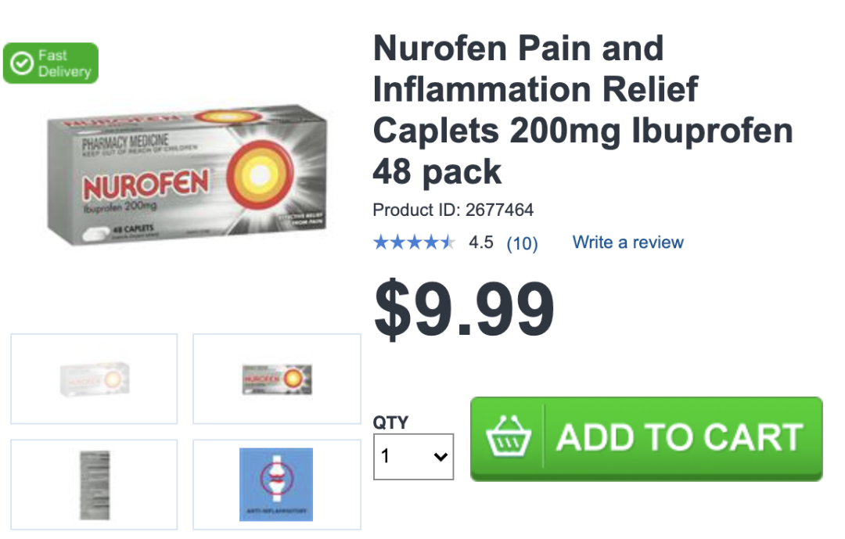Open the Write a review link
Screen dimensions: 845x539
pos(627,243)
